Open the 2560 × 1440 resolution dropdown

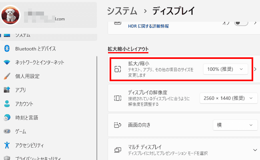point(229,98)
